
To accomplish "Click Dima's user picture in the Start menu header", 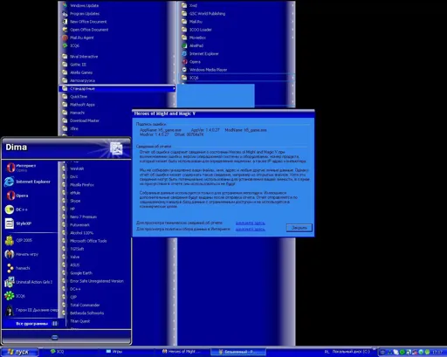I will [x=116, y=148].
